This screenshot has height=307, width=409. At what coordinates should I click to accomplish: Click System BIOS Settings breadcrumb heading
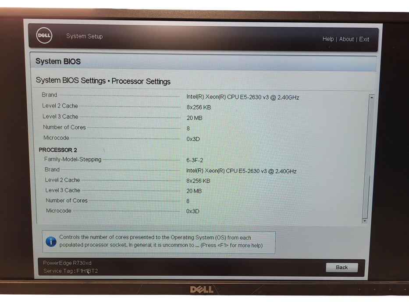coord(103,81)
